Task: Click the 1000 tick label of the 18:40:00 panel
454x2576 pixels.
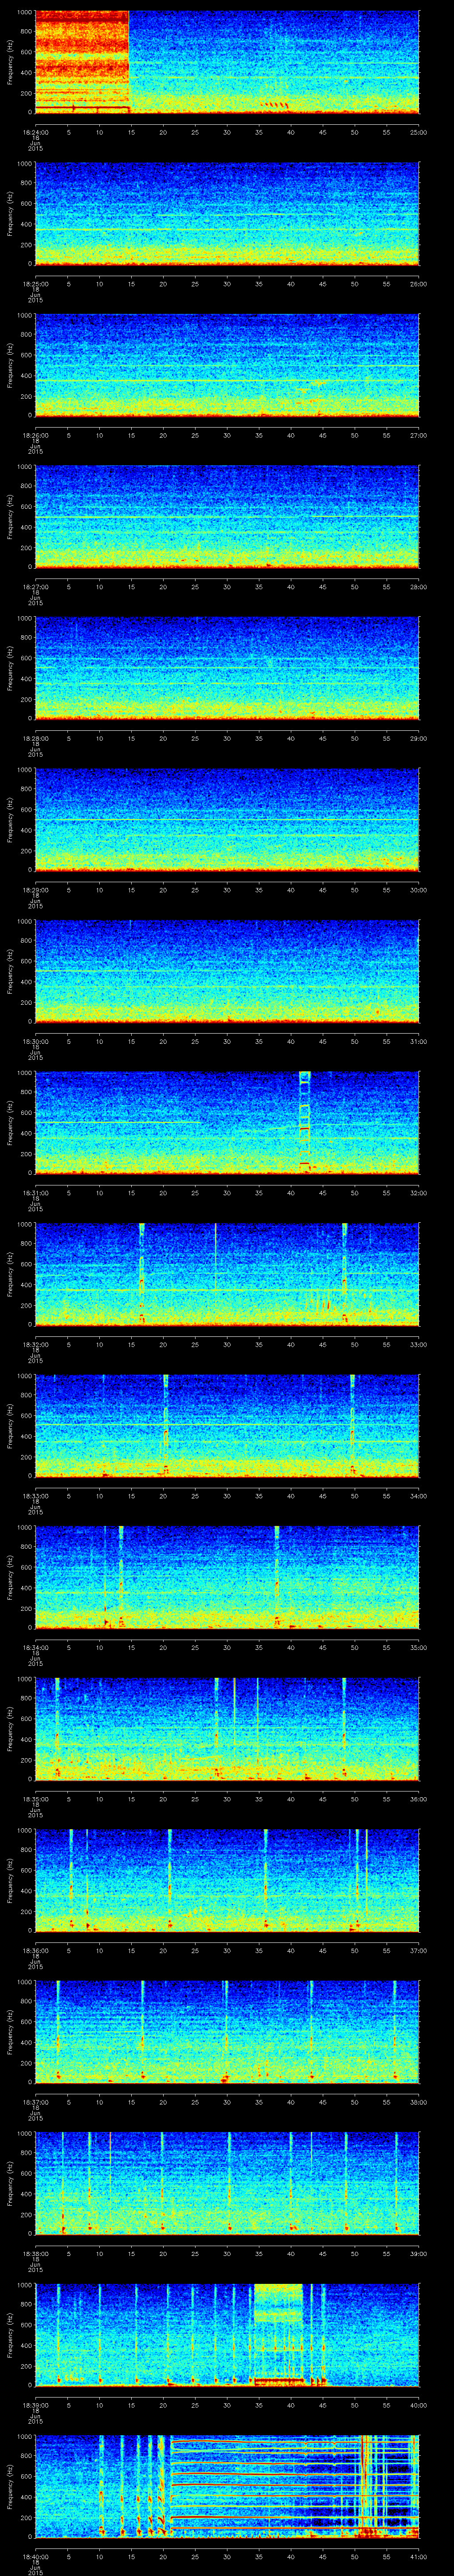Action: [x=24, y=2437]
